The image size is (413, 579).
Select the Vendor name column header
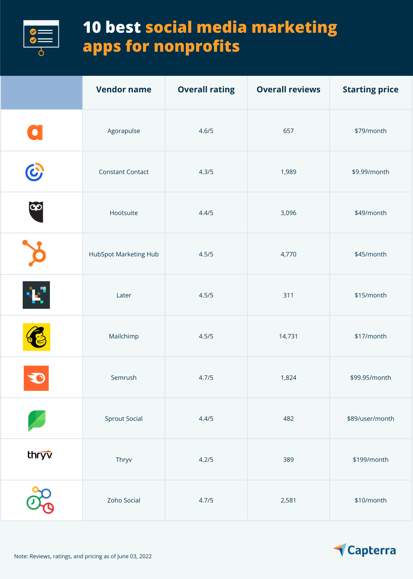tap(124, 90)
